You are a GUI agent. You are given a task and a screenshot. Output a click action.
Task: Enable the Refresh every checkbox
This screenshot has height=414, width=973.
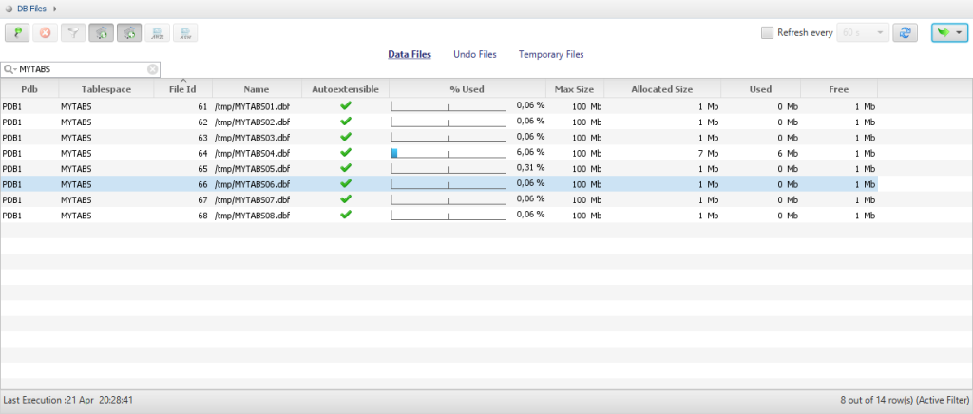pyautogui.click(x=767, y=33)
